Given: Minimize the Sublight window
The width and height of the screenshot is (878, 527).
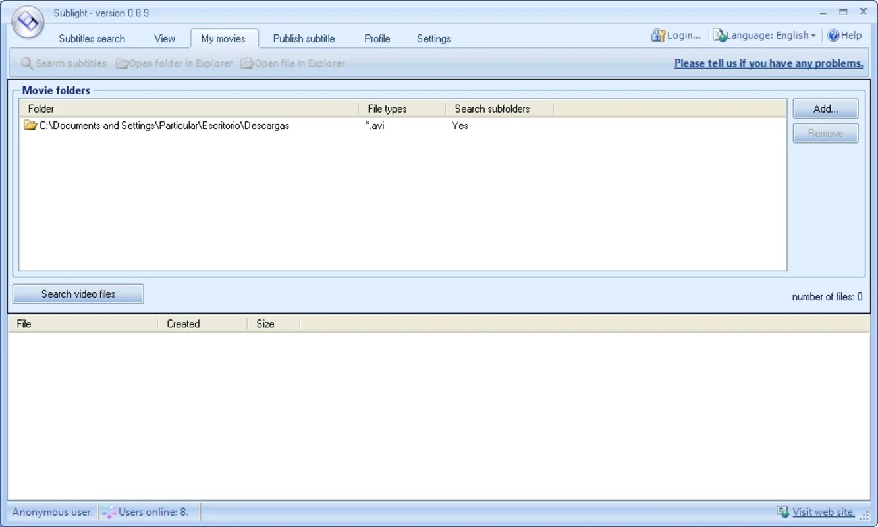Looking at the screenshot, I should click(823, 13).
